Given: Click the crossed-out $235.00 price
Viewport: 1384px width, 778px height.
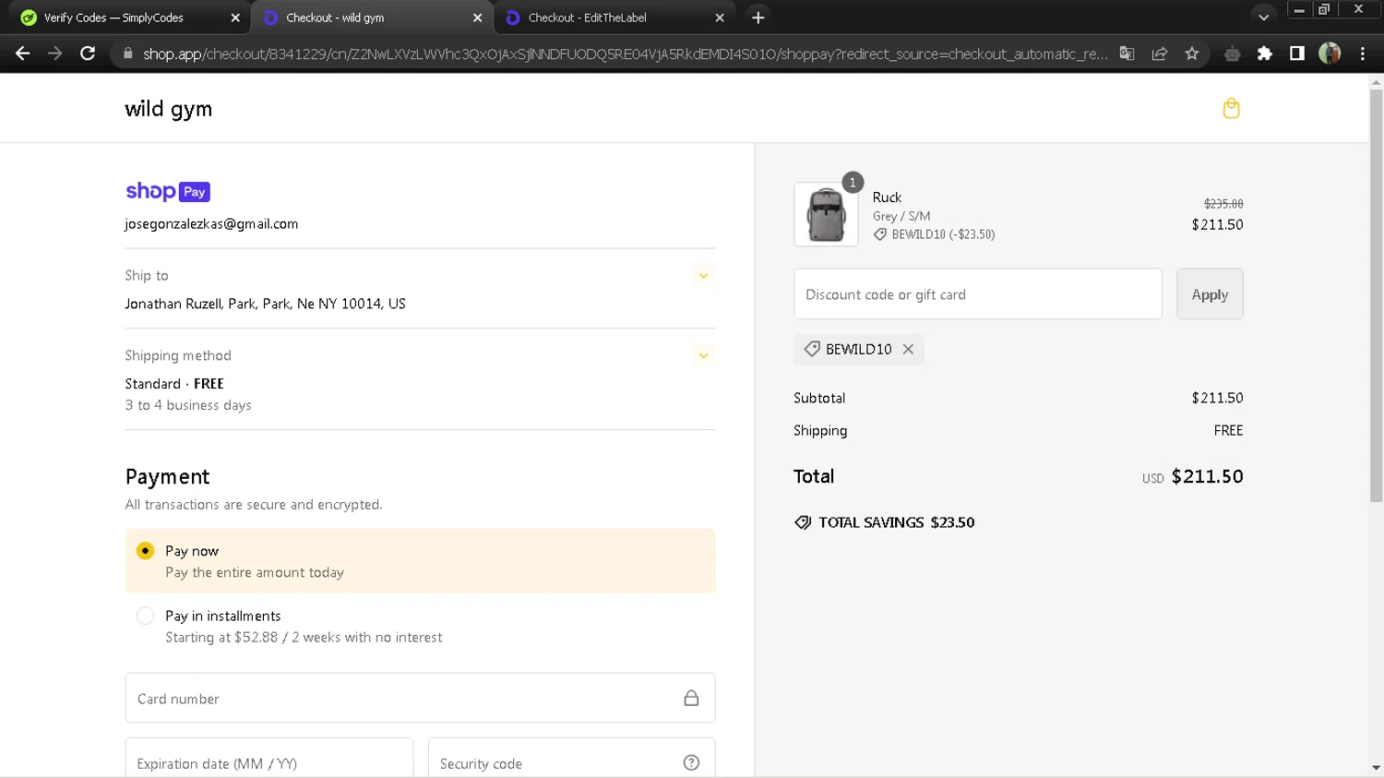Looking at the screenshot, I should (x=1223, y=204).
